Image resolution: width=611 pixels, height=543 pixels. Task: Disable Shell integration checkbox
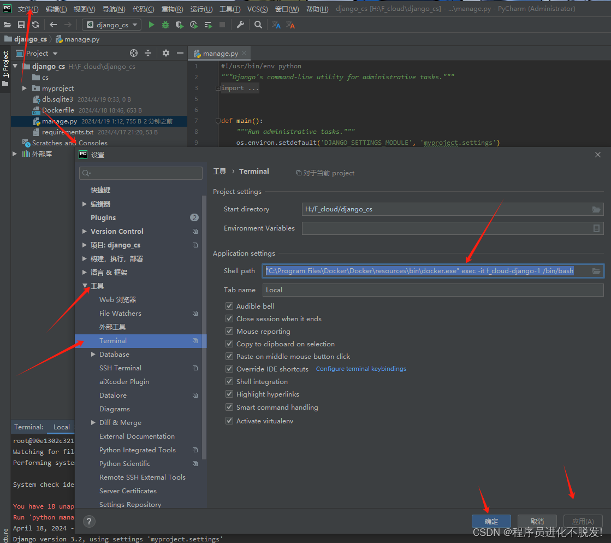229,381
